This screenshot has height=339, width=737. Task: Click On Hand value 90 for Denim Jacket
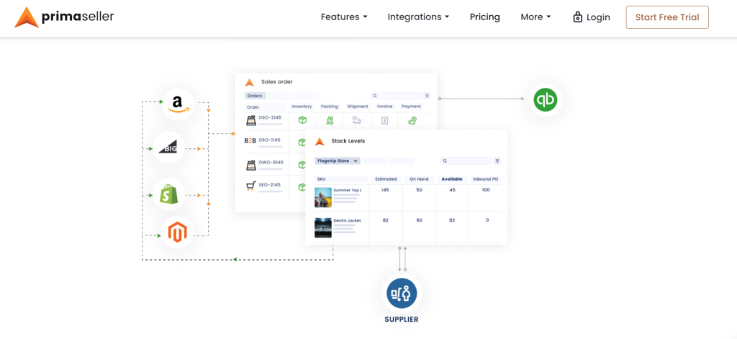(x=419, y=220)
